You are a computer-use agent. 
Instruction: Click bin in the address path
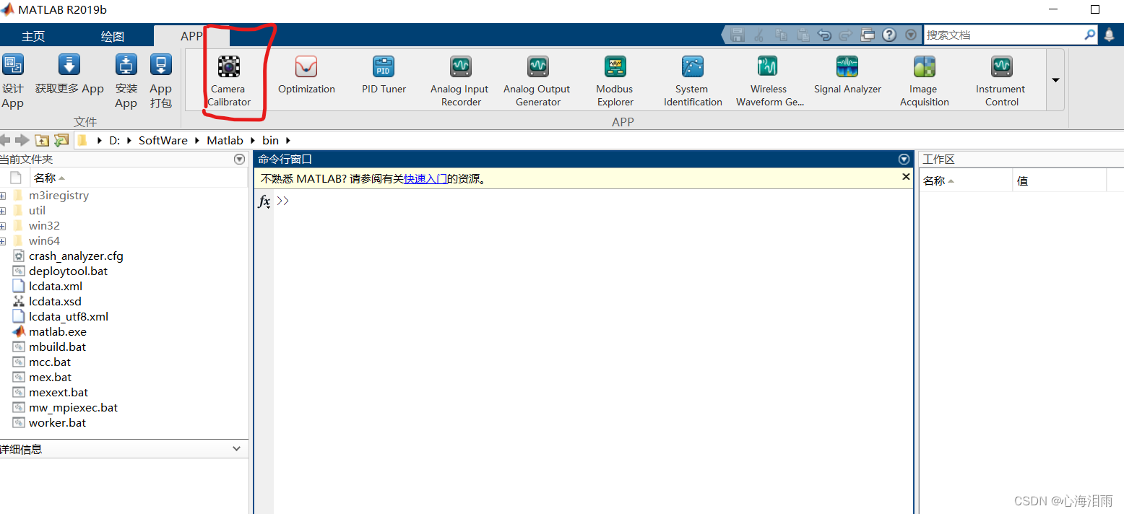(x=270, y=140)
